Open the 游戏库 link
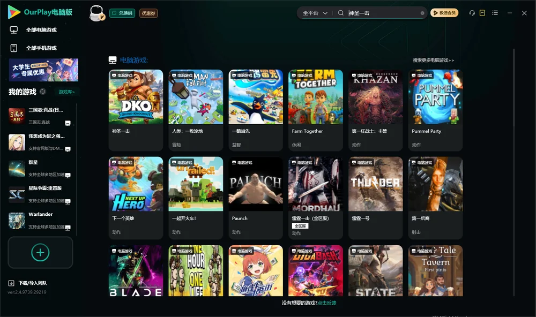 [66, 92]
